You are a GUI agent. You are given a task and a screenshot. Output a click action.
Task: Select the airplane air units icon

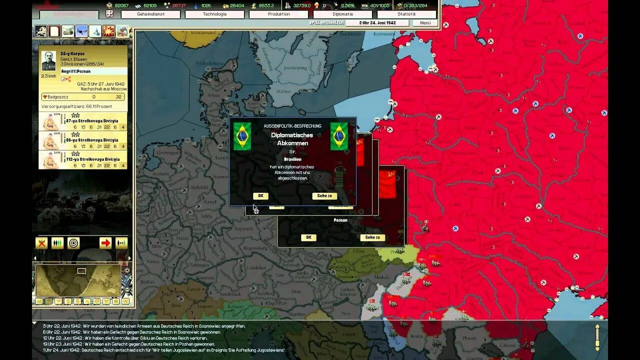[x=81, y=31]
